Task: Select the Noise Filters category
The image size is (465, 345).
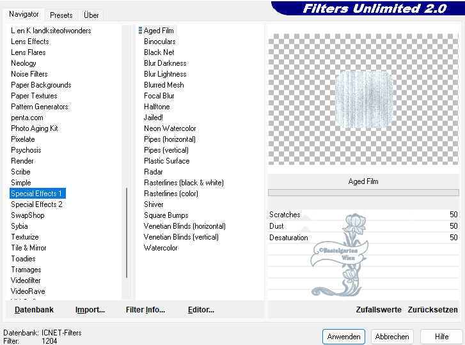Action: point(29,74)
